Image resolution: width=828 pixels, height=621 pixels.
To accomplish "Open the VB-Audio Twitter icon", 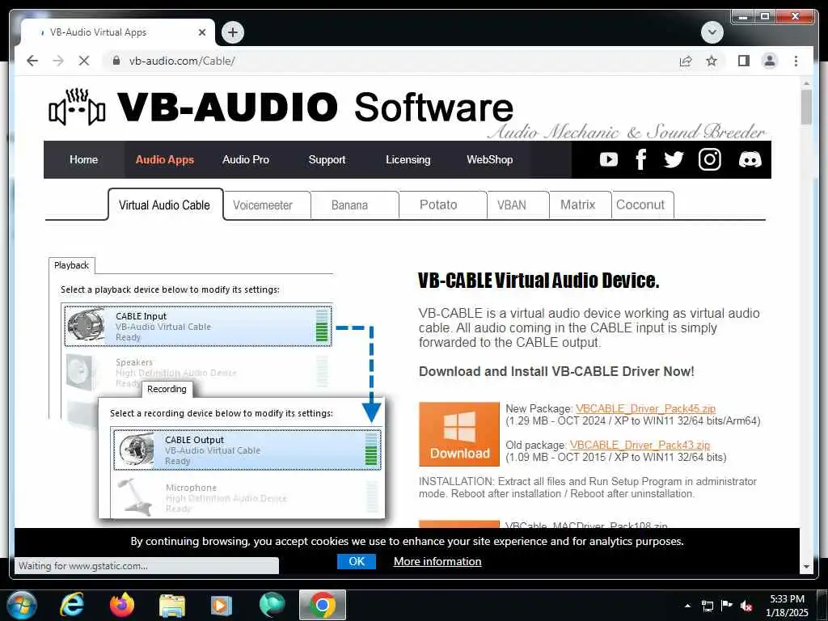I will click(674, 159).
